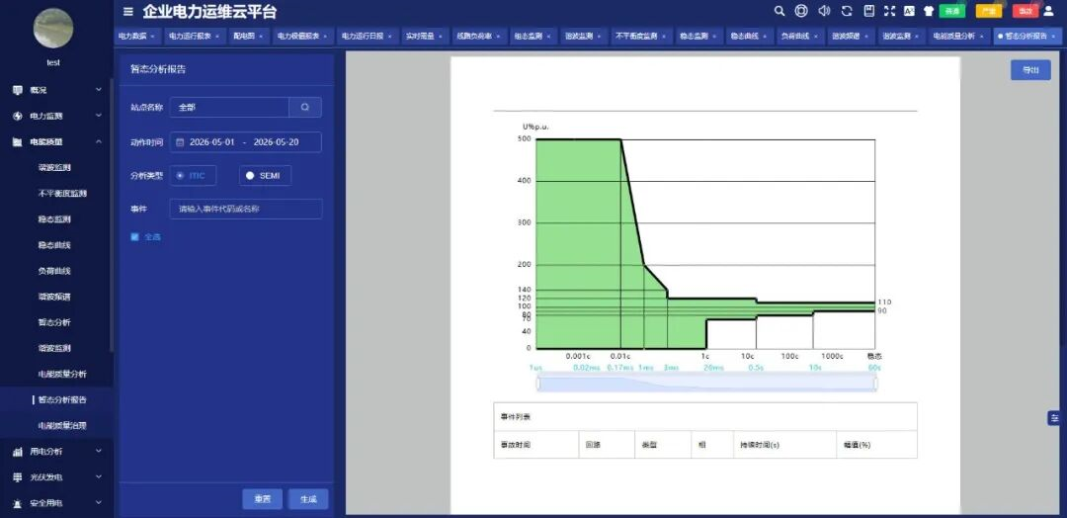The width and height of the screenshot is (1067, 518).
Task: Click the save disk icon in header
Action: click(x=868, y=11)
